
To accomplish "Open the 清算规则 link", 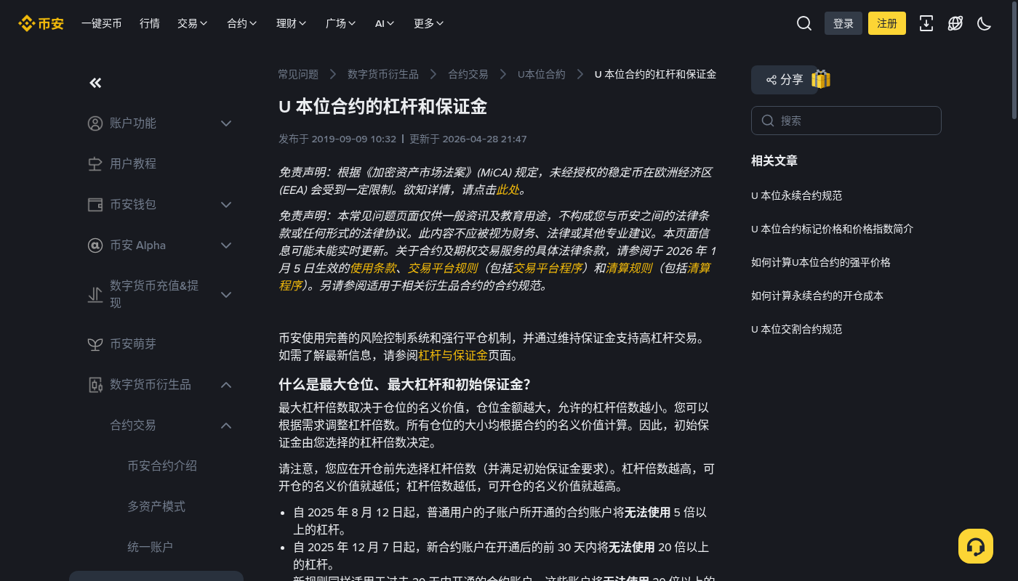I will point(629,268).
